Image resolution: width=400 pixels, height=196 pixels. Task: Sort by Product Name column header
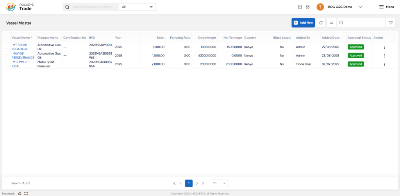(x=48, y=37)
